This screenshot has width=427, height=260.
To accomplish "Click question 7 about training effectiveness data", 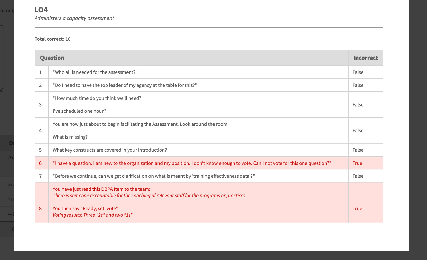I will pos(154,176).
